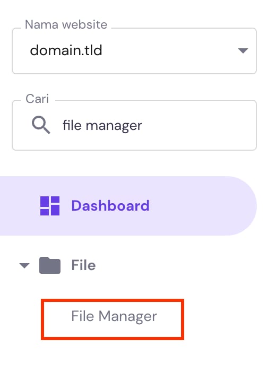Collapse the File section with its triangle
276x381 pixels.
pyautogui.click(x=24, y=265)
